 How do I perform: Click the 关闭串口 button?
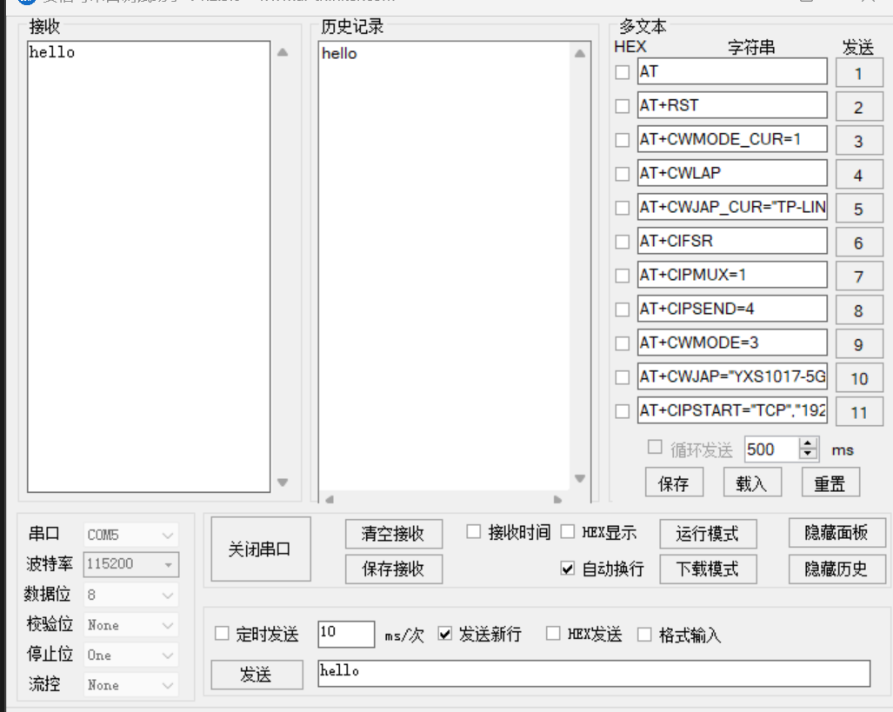click(261, 549)
